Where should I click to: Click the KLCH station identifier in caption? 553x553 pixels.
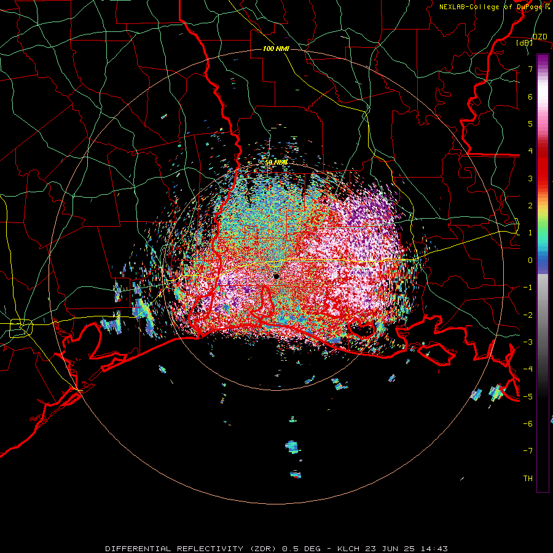pos(348,549)
